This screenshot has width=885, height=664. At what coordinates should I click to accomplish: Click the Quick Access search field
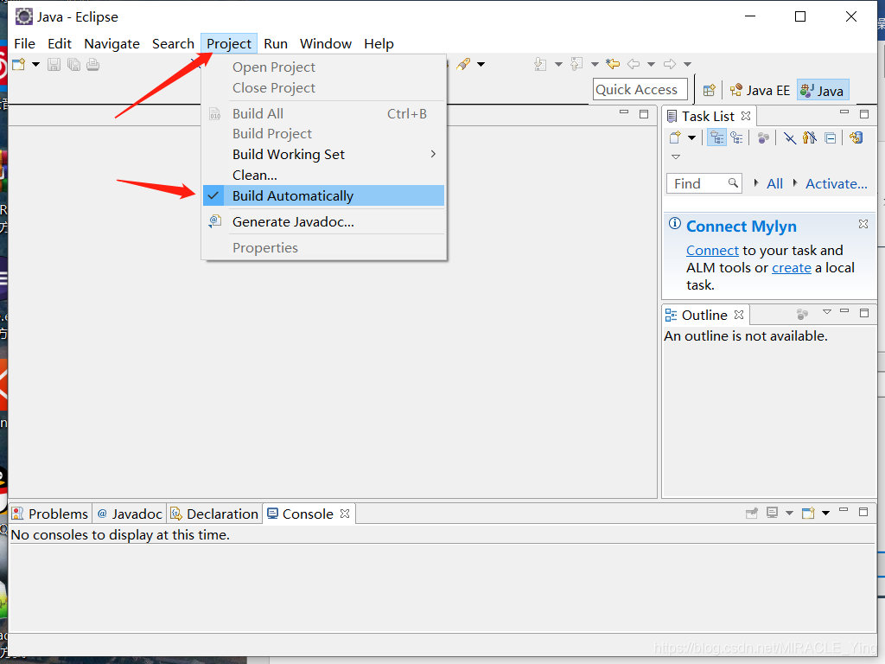pyautogui.click(x=640, y=89)
